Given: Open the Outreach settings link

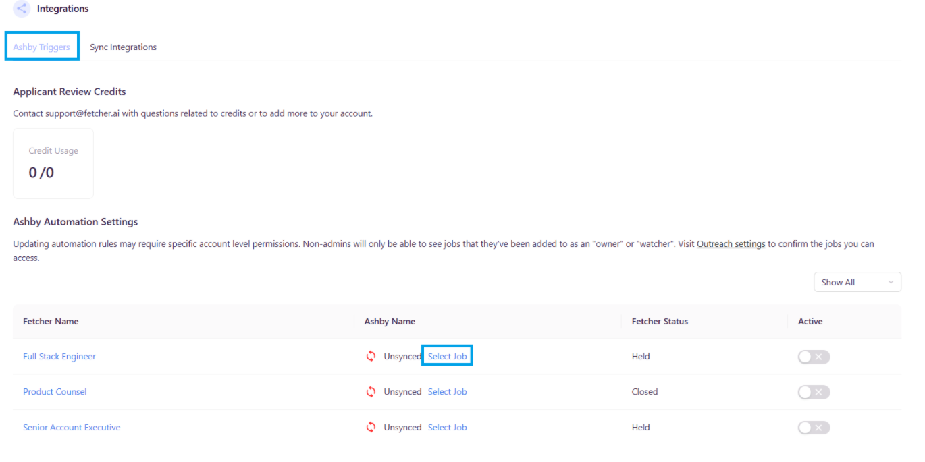Looking at the screenshot, I should [x=731, y=244].
